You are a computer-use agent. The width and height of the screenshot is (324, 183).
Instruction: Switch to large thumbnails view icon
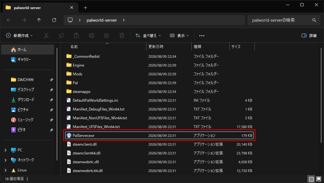(x=319, y=179)
